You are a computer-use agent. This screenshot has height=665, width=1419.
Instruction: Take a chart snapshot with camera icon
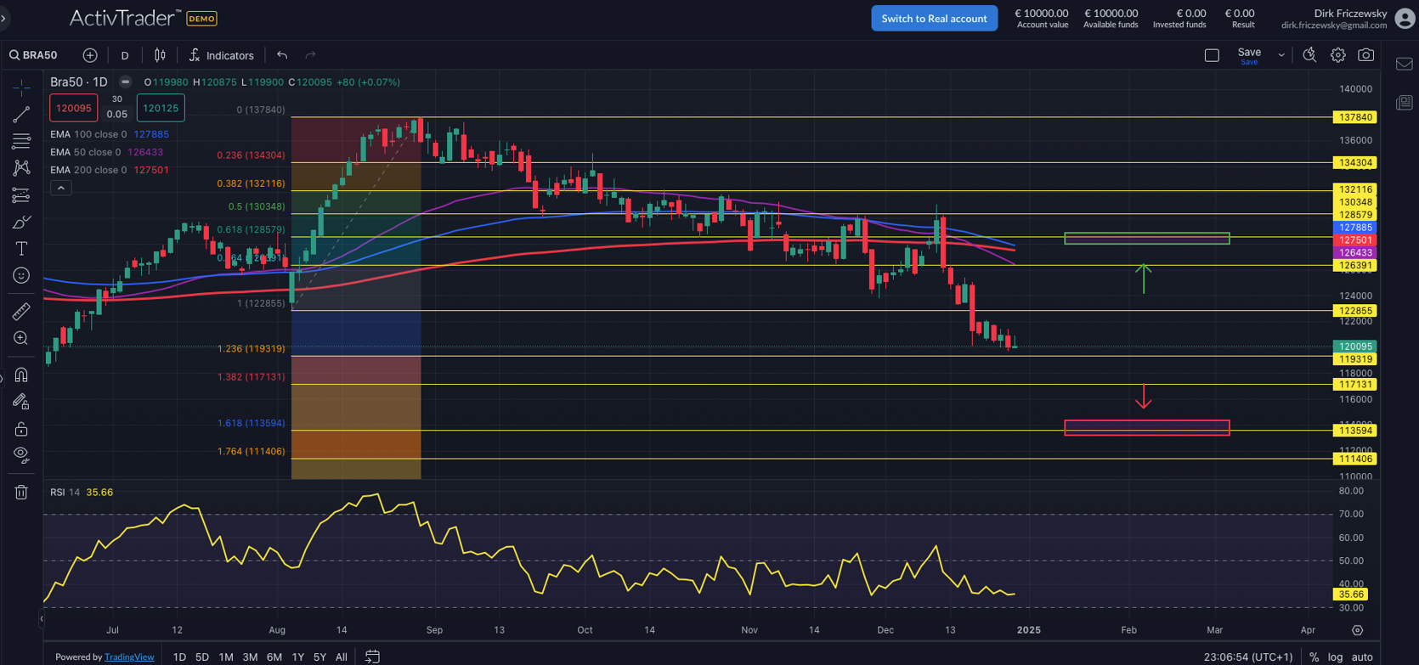click(1365, 55)
